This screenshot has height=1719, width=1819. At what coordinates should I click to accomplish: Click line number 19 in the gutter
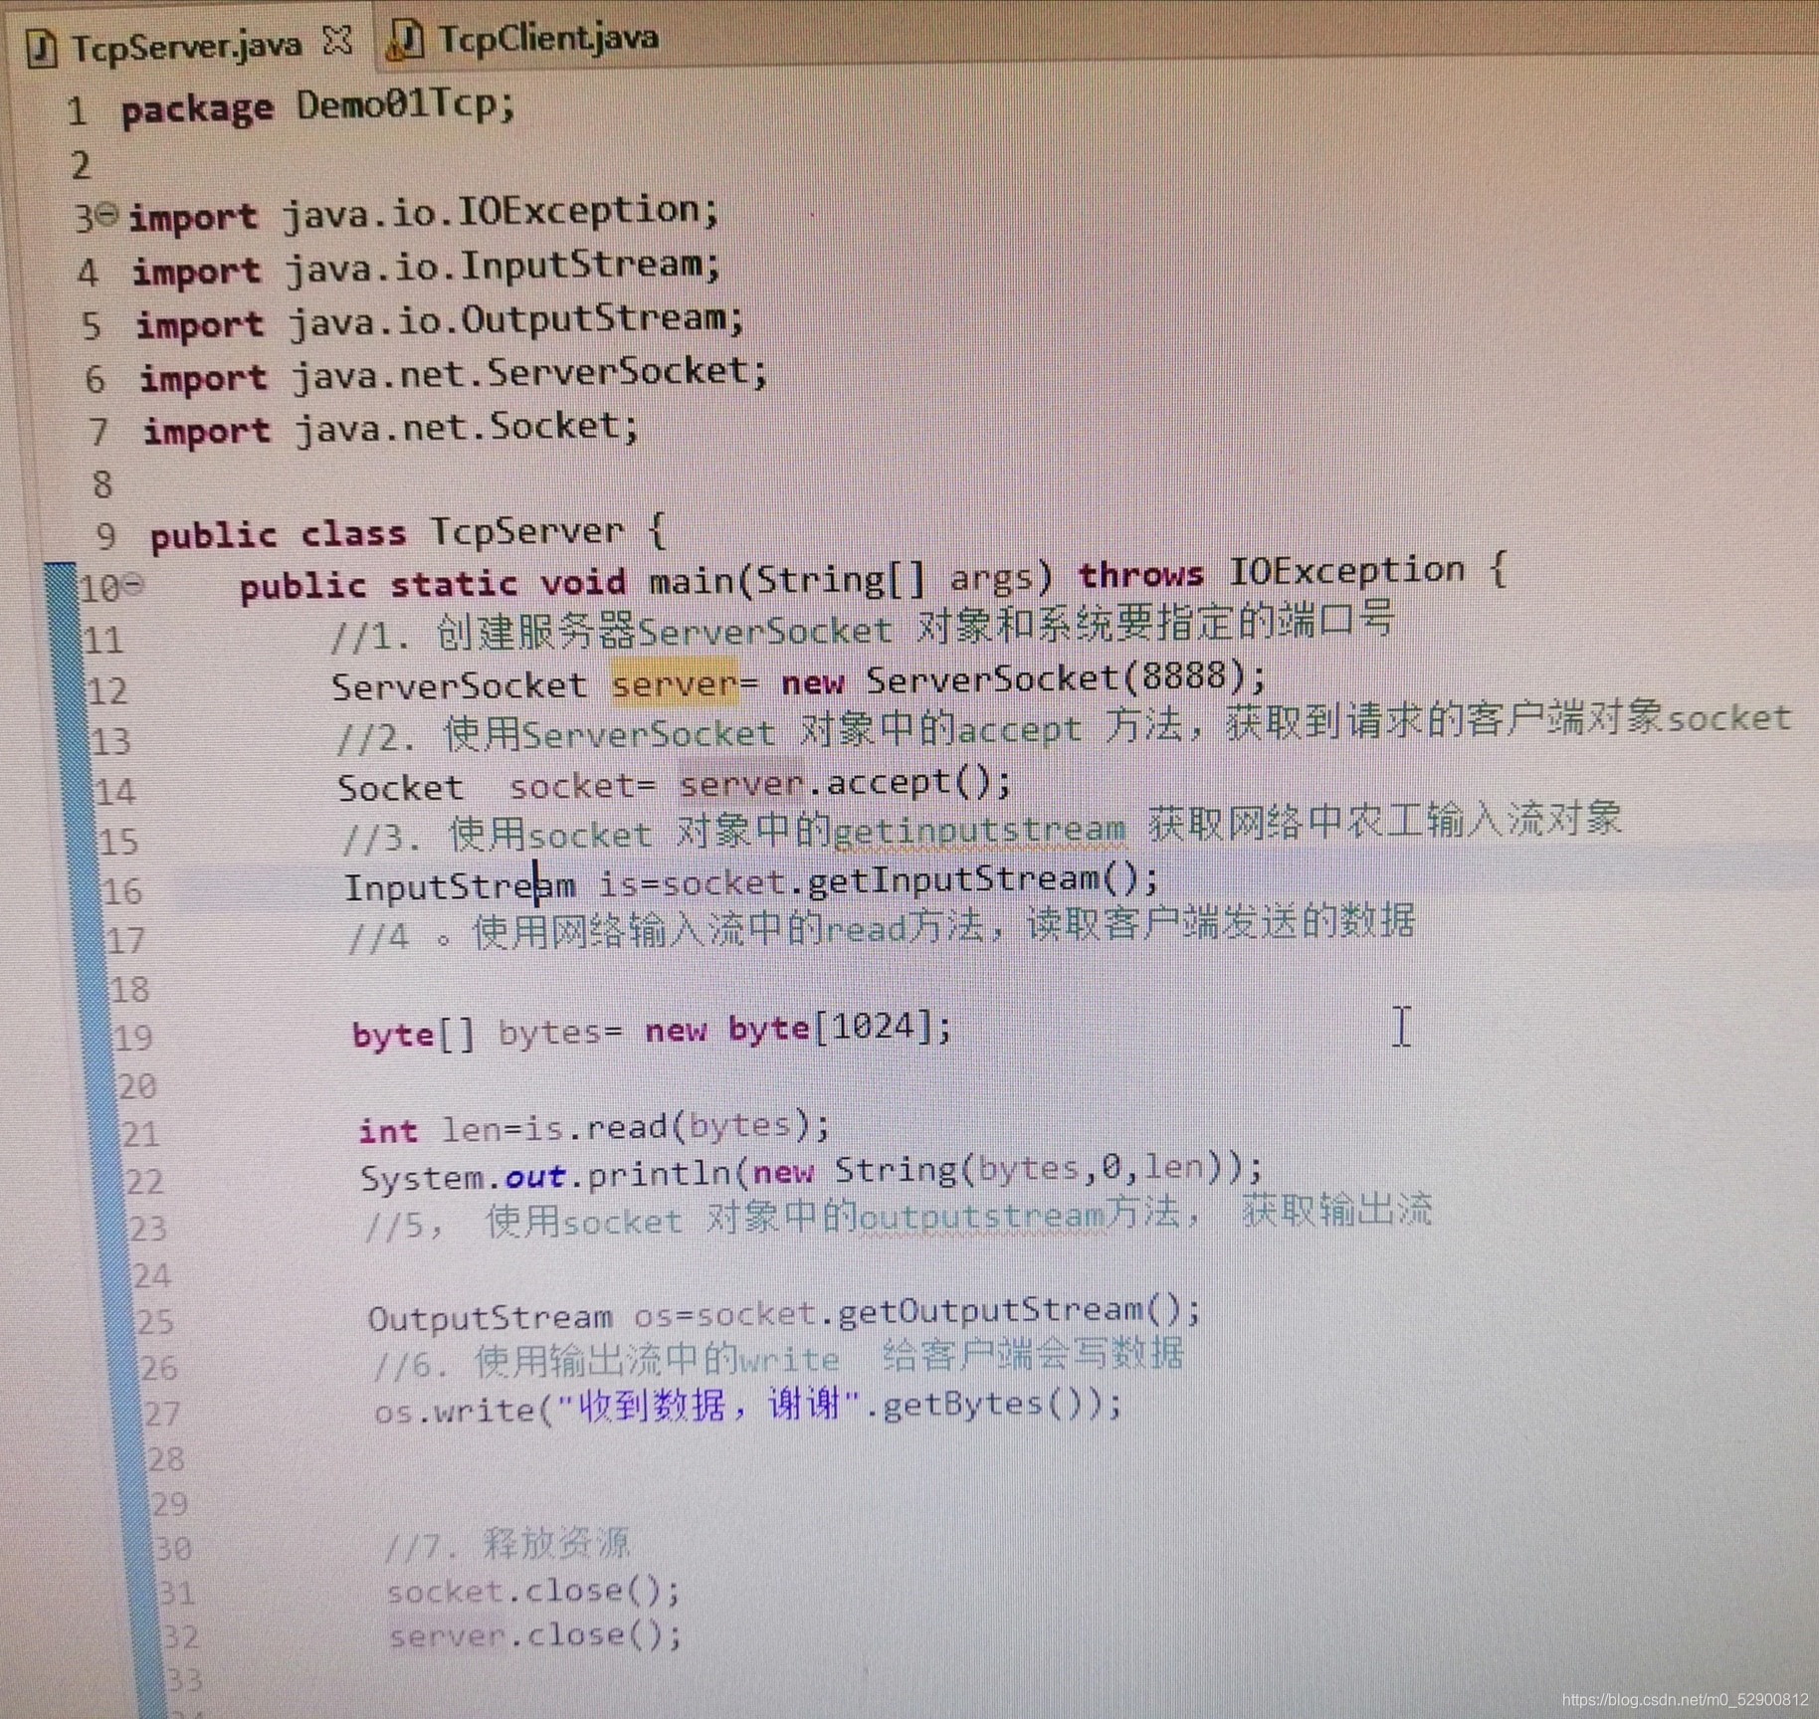(133, 1039)
